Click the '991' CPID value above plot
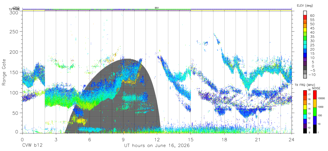 point(157,8)
